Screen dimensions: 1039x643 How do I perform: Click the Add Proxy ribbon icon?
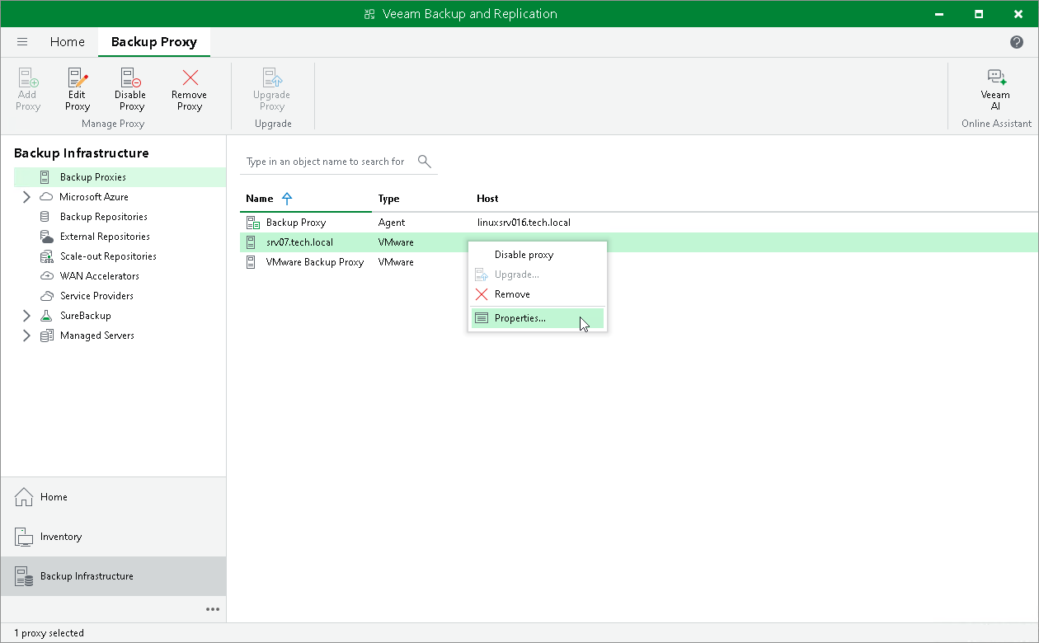tap(28, 78)
